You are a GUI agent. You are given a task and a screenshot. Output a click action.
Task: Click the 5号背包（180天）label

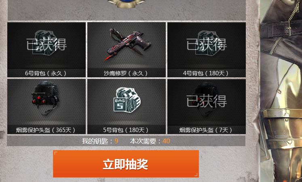(127, 130)
